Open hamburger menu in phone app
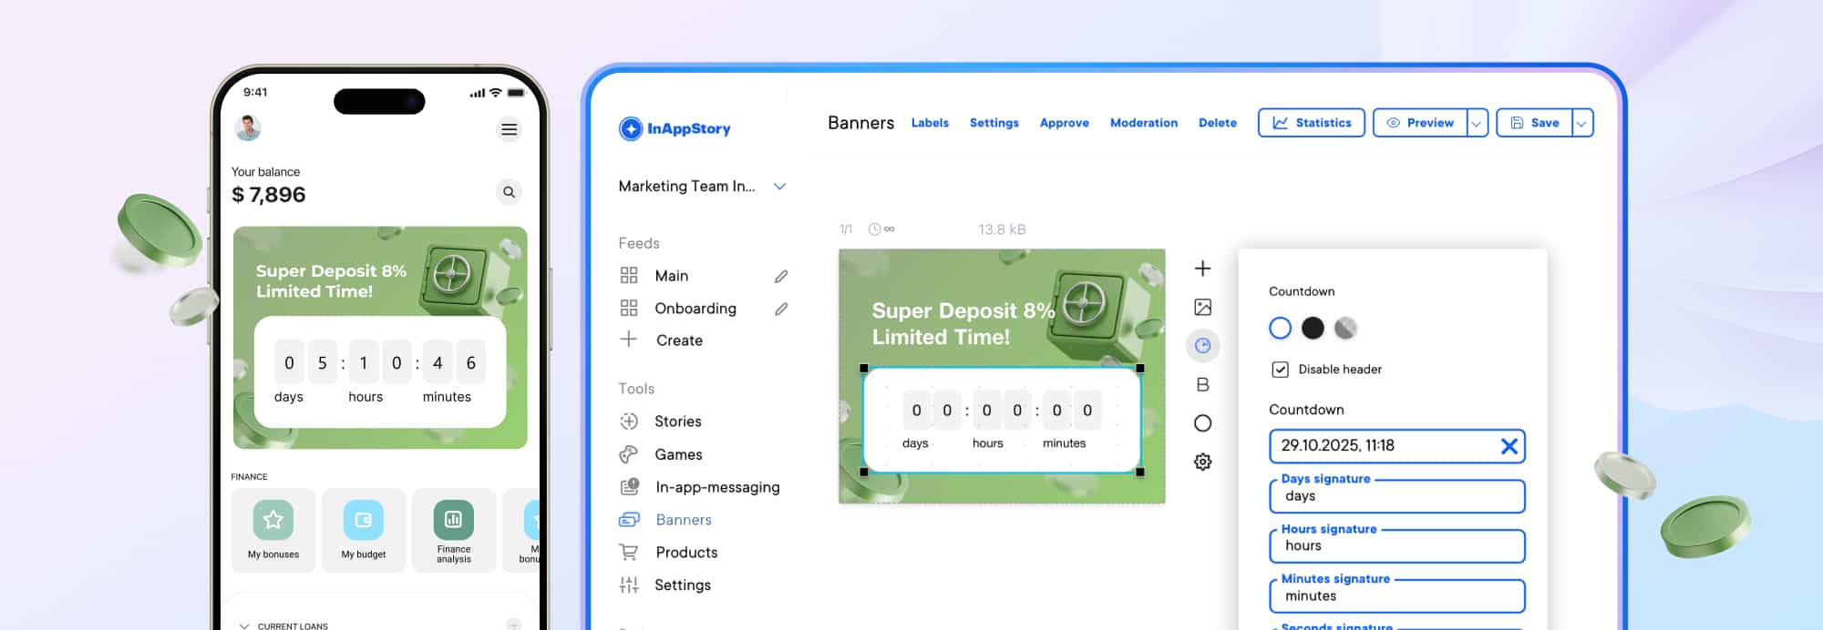Image resolution: width=1823 pixels, height=630 pixels. pos(510,129)
